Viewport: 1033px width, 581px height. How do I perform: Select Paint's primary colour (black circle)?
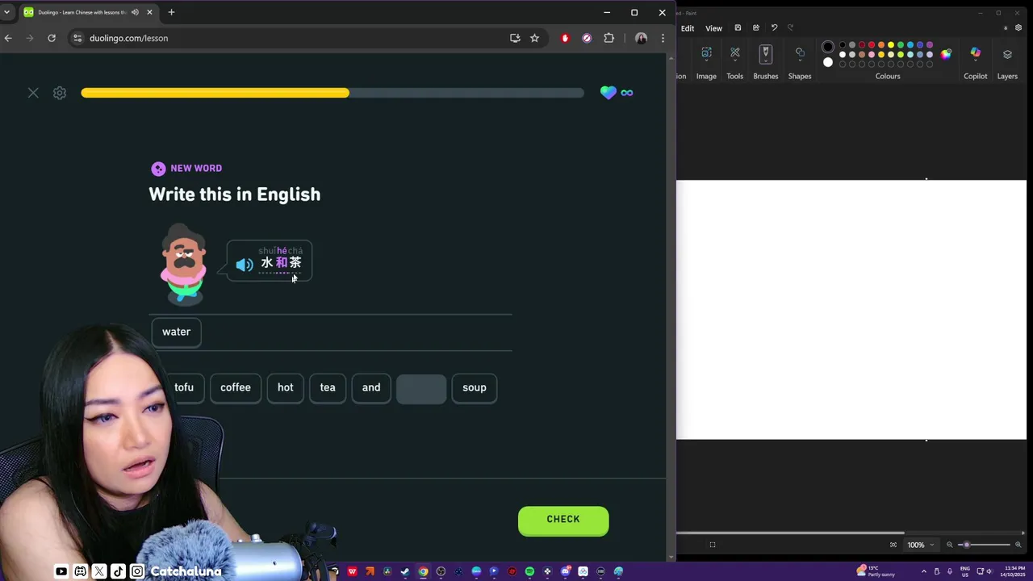pyautogui.click(x=828, y=47)
